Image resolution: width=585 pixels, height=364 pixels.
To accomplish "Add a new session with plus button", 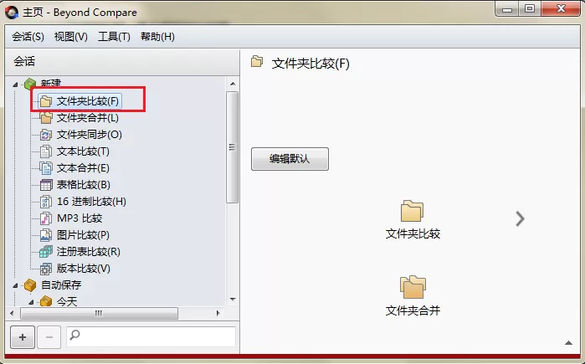I will (23, 337).
